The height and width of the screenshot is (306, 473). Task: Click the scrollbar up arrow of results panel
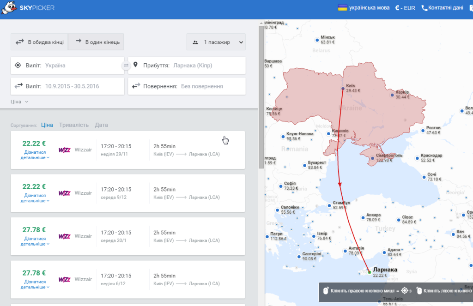point(261,23)
